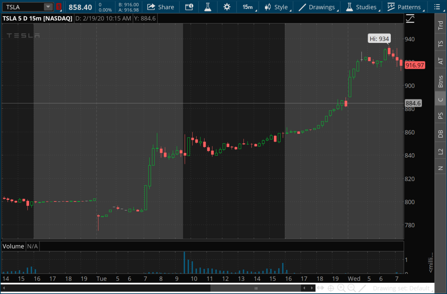Click the Share button label
447x294 pixels.
(166, 7)
